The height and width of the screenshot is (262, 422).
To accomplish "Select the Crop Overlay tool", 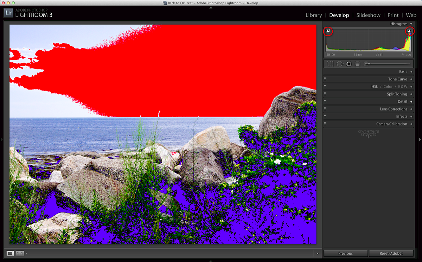I will 330,64.
